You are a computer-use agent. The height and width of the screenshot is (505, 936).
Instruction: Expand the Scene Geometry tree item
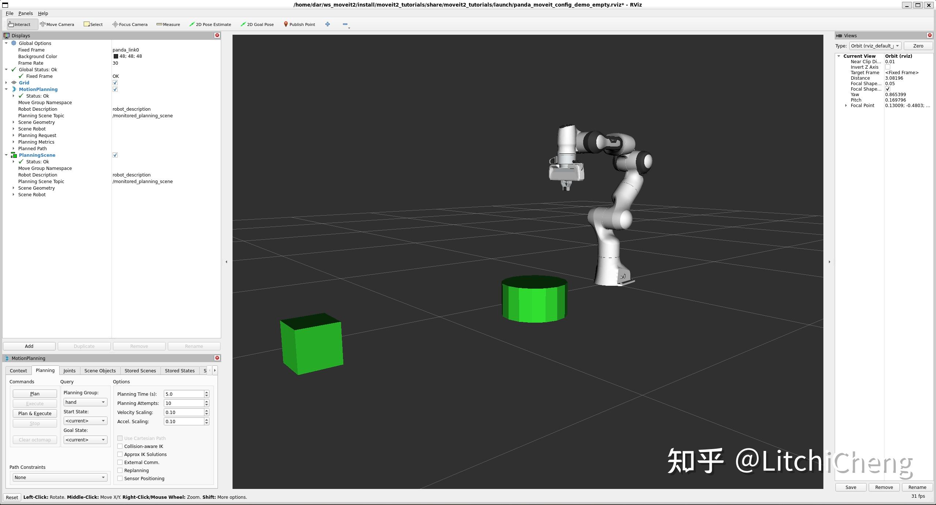click(x=14, y=122)
